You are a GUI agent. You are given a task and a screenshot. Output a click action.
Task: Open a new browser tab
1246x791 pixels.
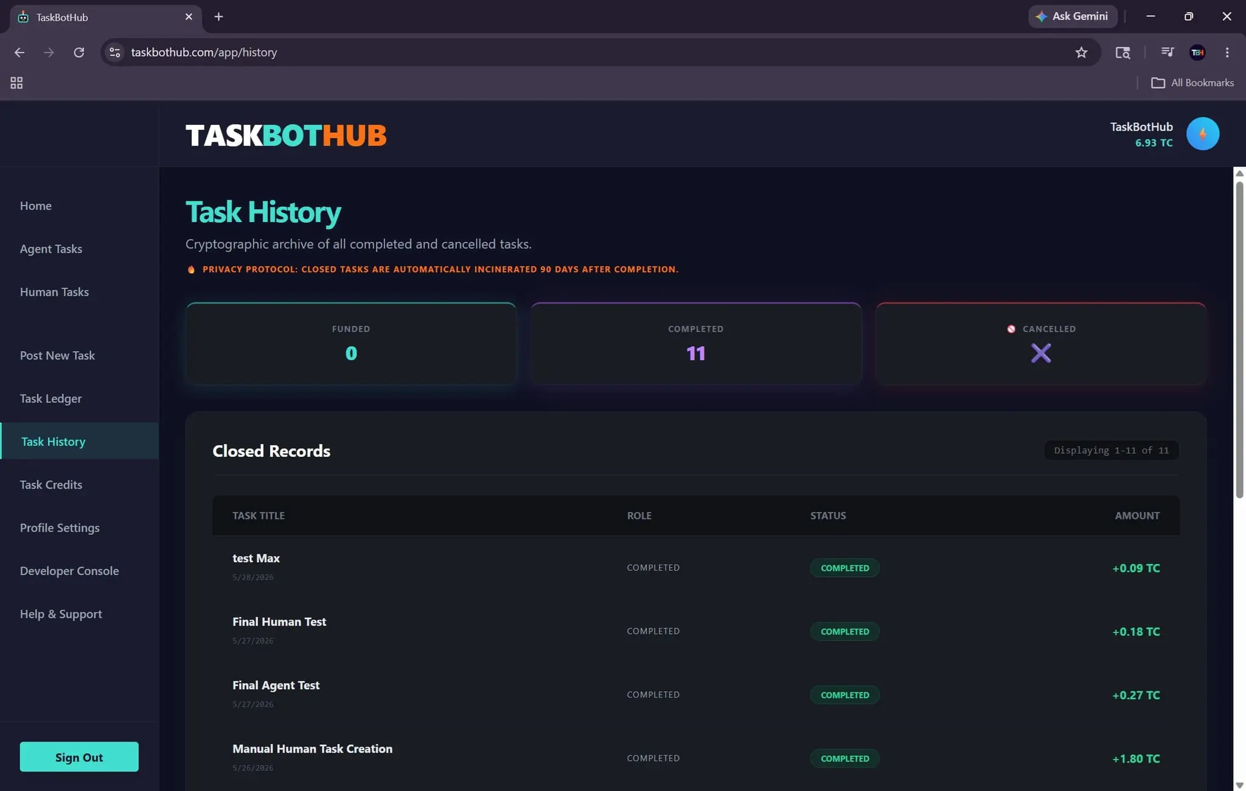point(219,17)
